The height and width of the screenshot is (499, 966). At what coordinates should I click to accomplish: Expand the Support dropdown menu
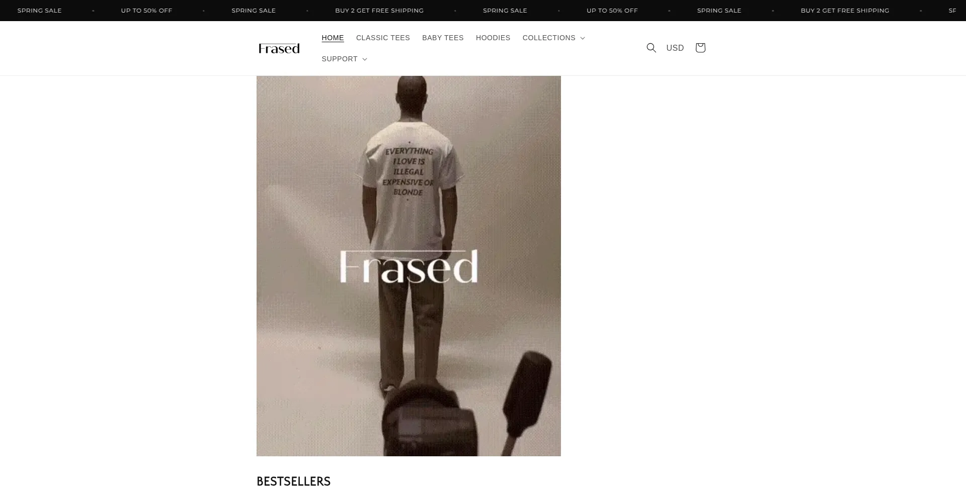tap(345, 59)
